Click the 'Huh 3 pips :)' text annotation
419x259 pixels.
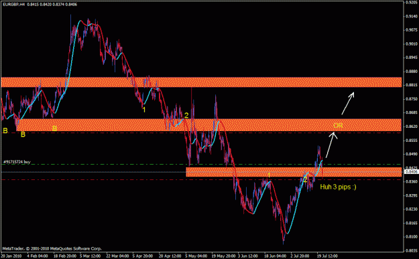(338, 187)
